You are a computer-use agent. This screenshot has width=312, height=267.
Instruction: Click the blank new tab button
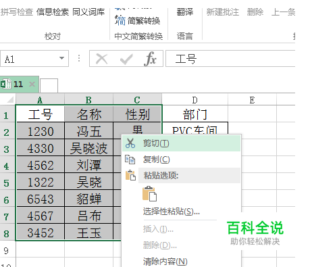(49, 85)
